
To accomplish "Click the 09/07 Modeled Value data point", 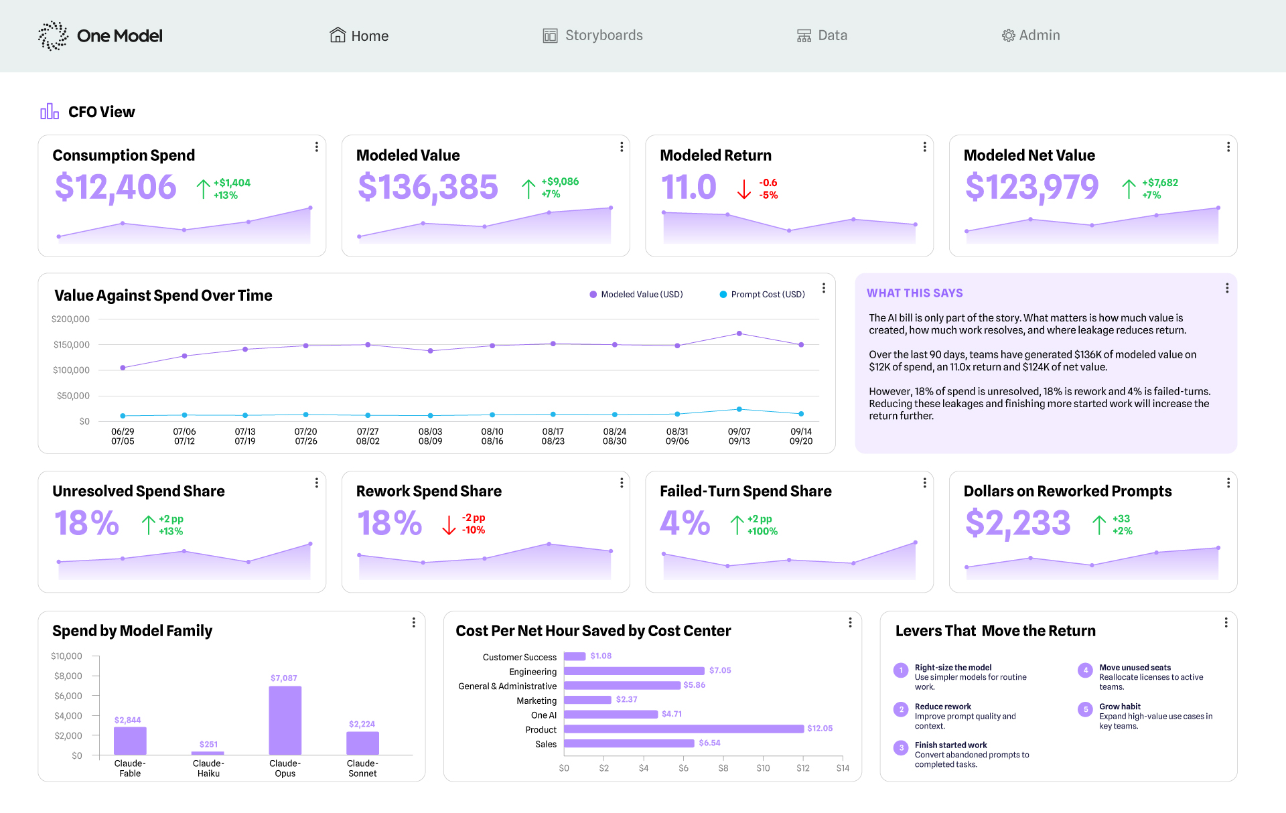I will click(x=739, y=334).
